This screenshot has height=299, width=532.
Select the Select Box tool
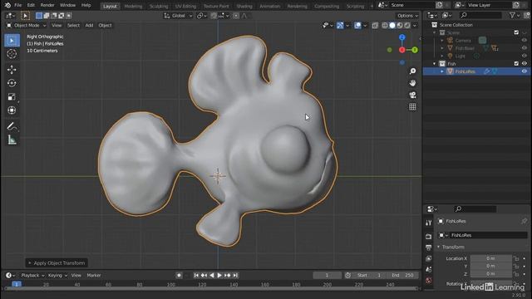point(12,41)
